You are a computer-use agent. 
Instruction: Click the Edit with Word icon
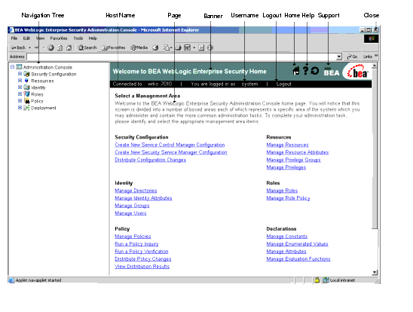point(187,47)
